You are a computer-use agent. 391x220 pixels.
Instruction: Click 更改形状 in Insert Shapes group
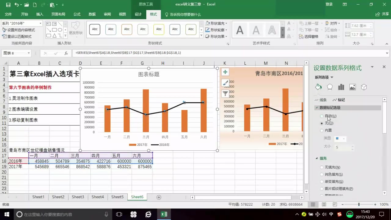point(75,31)
